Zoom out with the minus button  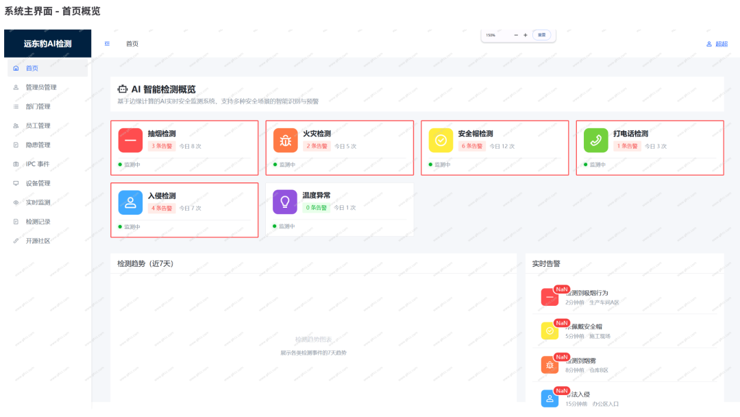(516, 35)
